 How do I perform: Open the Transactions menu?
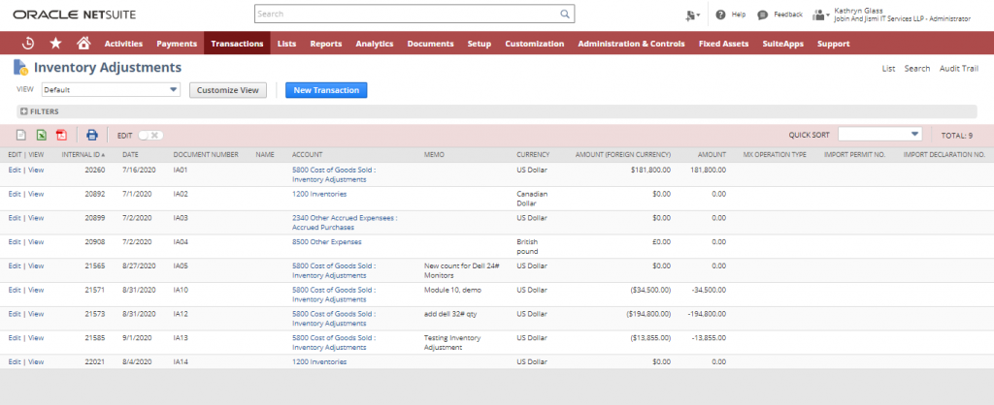tap(237, 44)
